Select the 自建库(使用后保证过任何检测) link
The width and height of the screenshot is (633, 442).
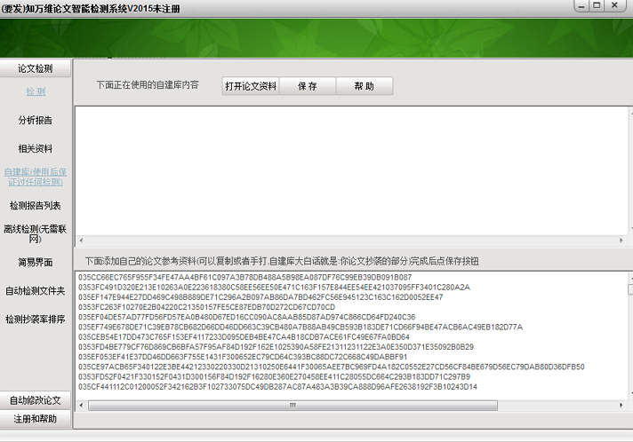point(36,177)
